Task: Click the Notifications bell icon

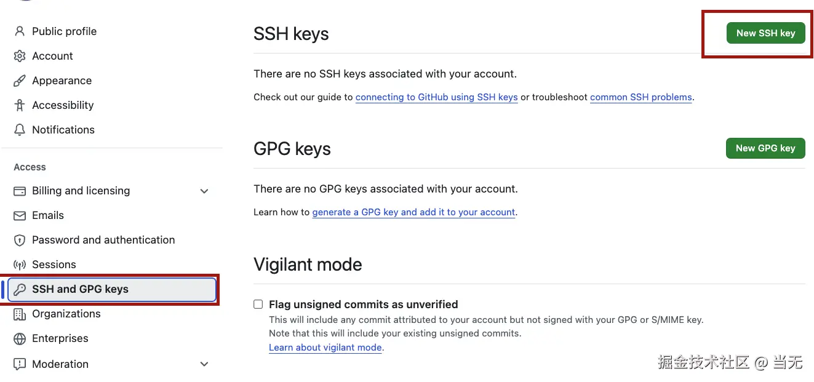Action: (19, 129)
